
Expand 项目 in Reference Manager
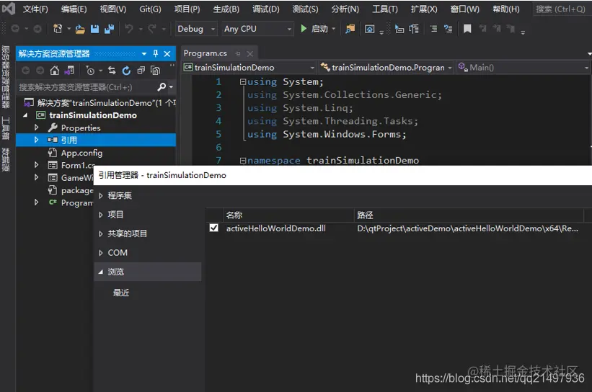(101, 215)
